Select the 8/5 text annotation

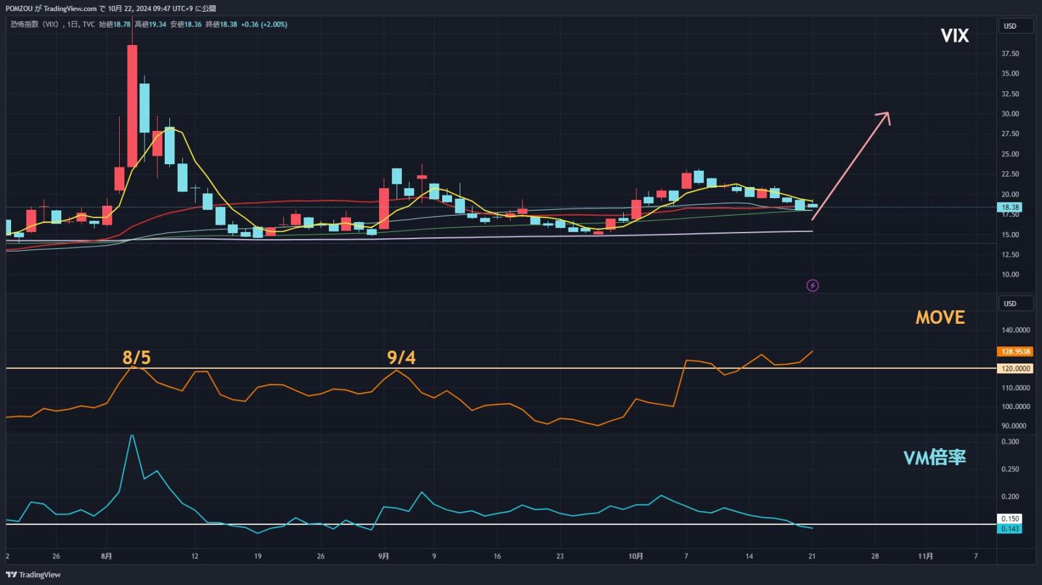click(137, 358)
